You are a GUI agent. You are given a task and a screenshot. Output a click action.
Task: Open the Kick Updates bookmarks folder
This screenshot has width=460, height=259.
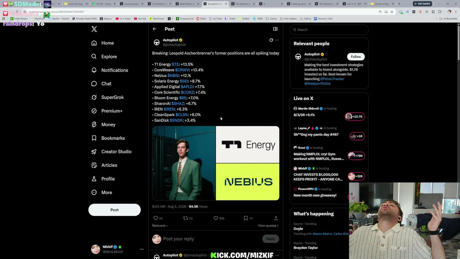tap(289, 19)
